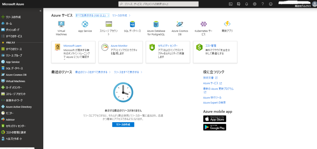
Task: Click the リソースの作成 link beside Azure サービス
Action: tap(121, 15)
